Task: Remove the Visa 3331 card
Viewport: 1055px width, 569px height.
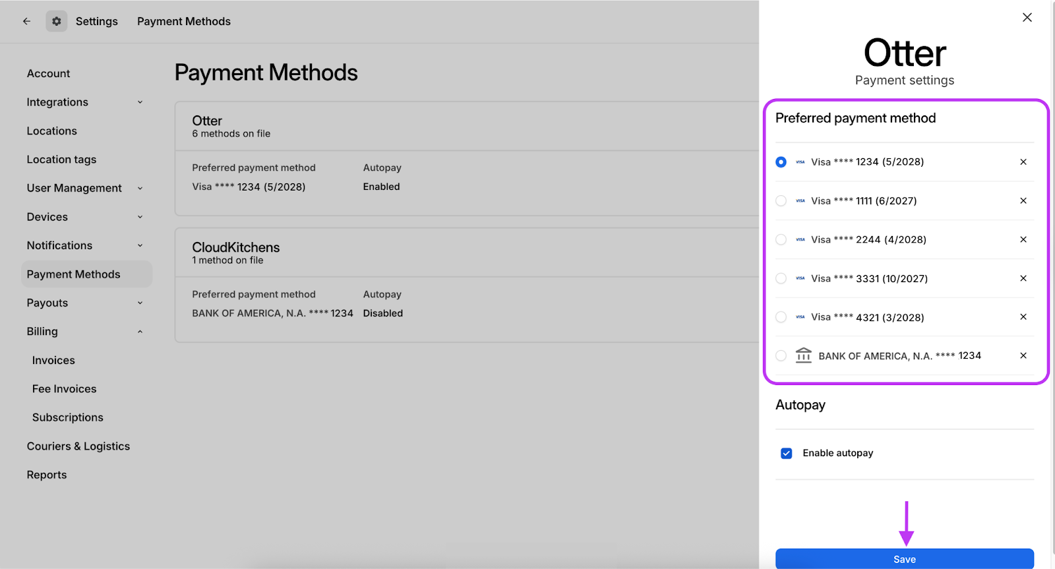Action: coord(1023,278)
